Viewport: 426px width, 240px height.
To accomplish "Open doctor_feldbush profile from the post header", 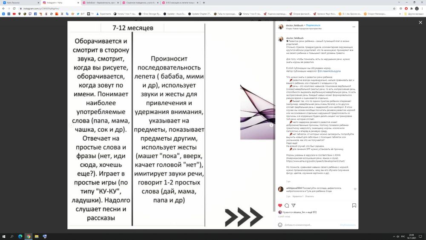I will 294,25.
